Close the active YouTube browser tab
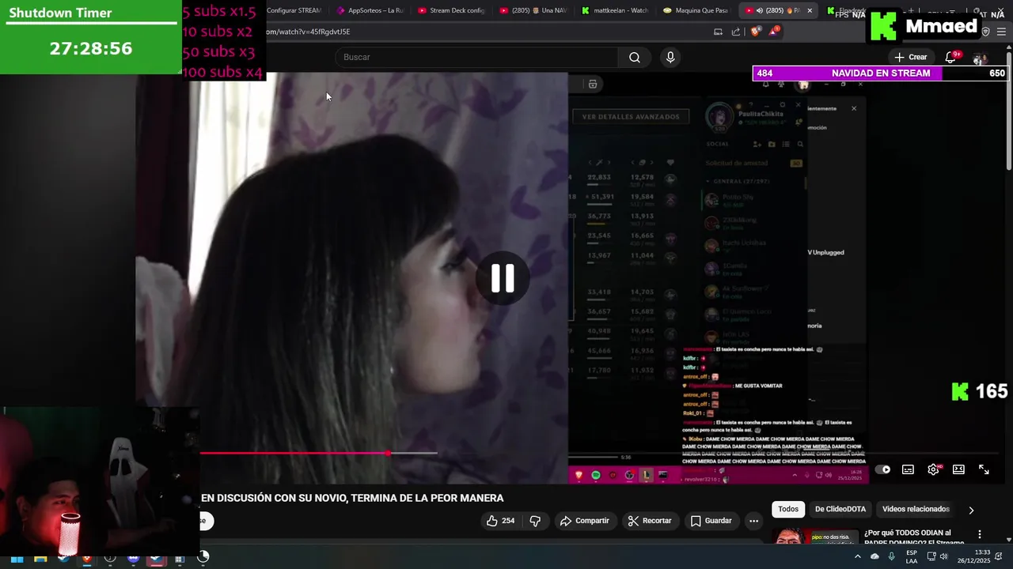1013x569 pixels. coord(809,10)
